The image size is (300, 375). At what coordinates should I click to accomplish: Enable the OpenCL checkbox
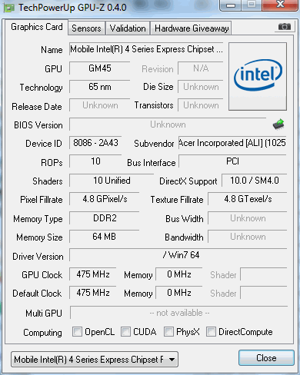tap(77, 331)
